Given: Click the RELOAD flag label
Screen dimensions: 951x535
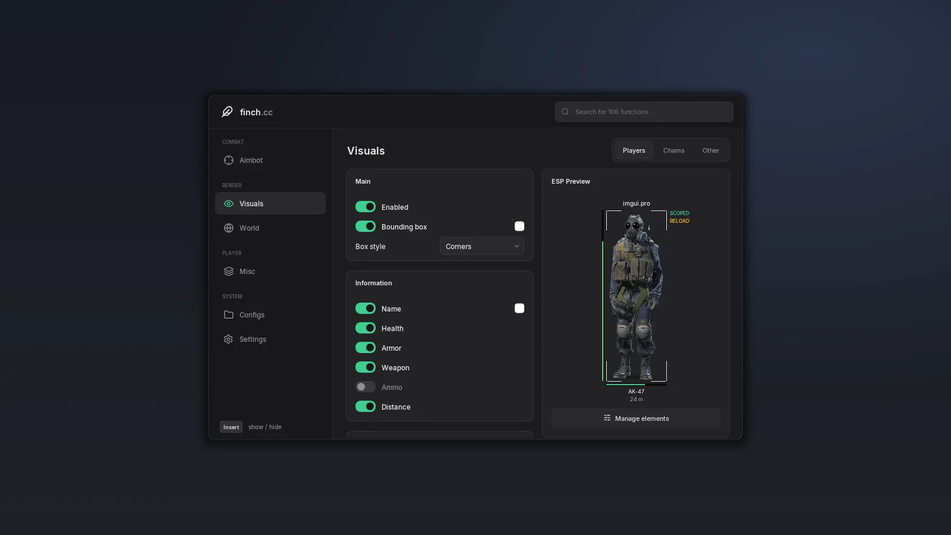Looking at the screenshot, I should coord(679,221).
